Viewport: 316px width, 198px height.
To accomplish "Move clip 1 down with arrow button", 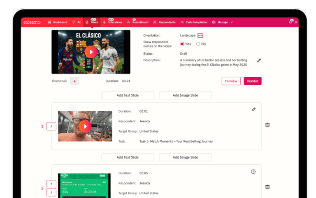I will (51, 127).
